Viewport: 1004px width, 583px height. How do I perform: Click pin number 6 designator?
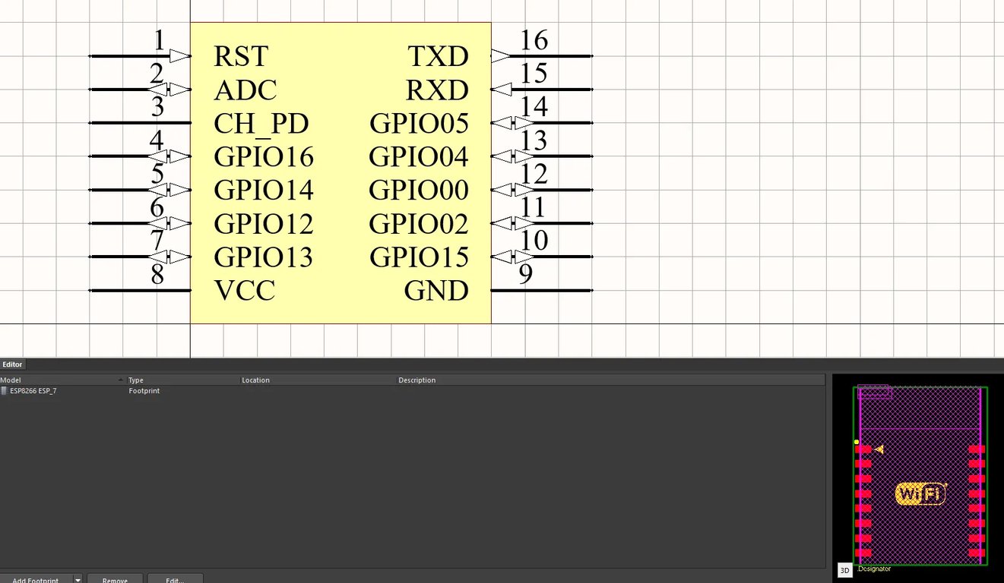157,207
